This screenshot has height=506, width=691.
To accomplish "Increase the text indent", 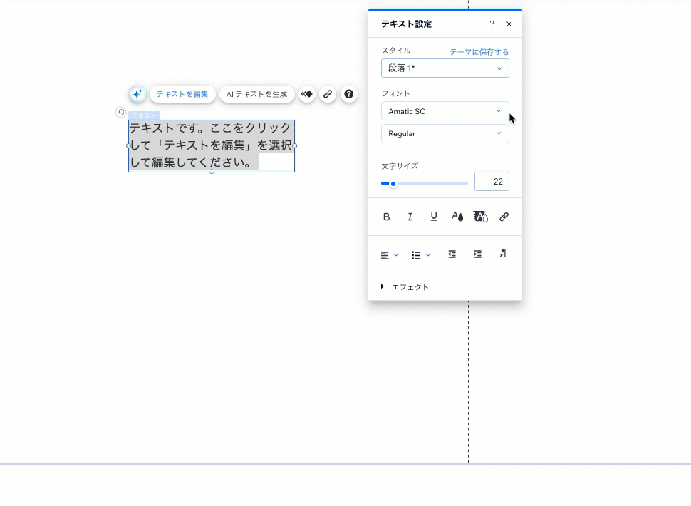I will (x=477, y=254).
